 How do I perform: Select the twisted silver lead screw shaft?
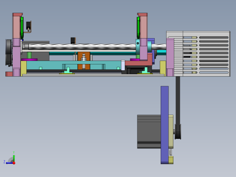[x=83, y=46]
